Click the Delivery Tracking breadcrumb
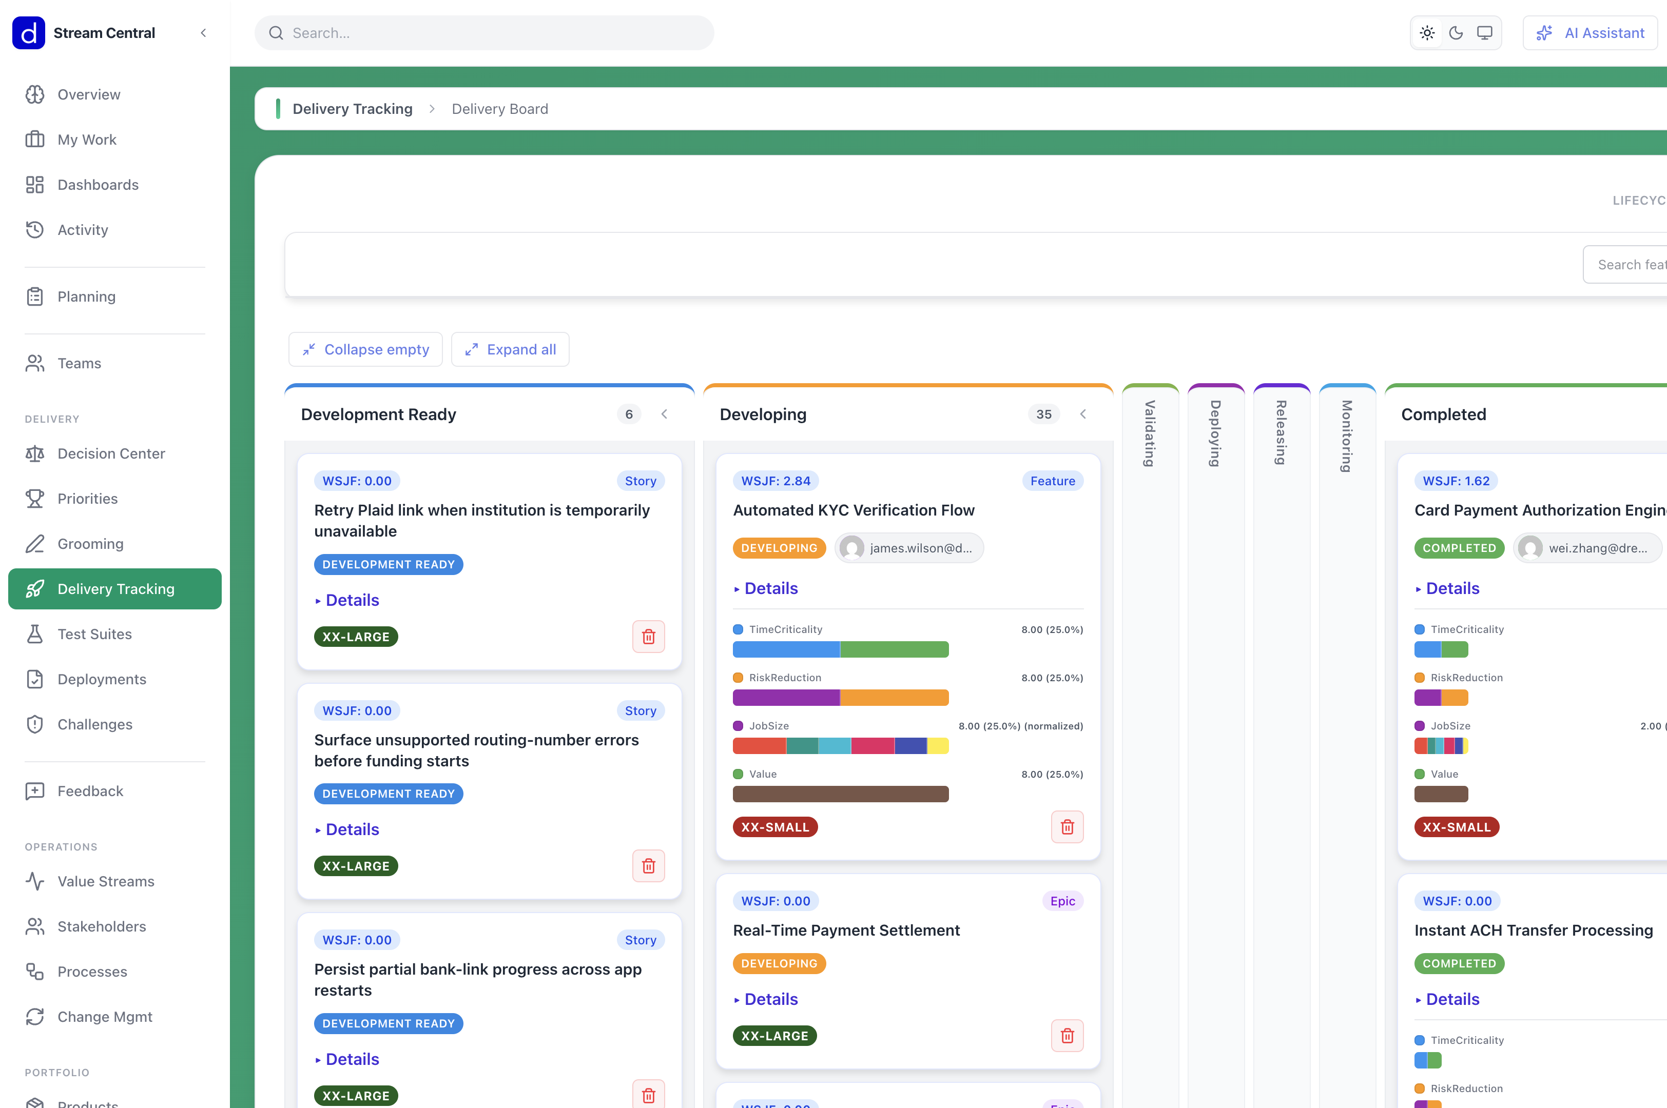The height and width of the screenshot is (1108, 1667). (353, 109)
